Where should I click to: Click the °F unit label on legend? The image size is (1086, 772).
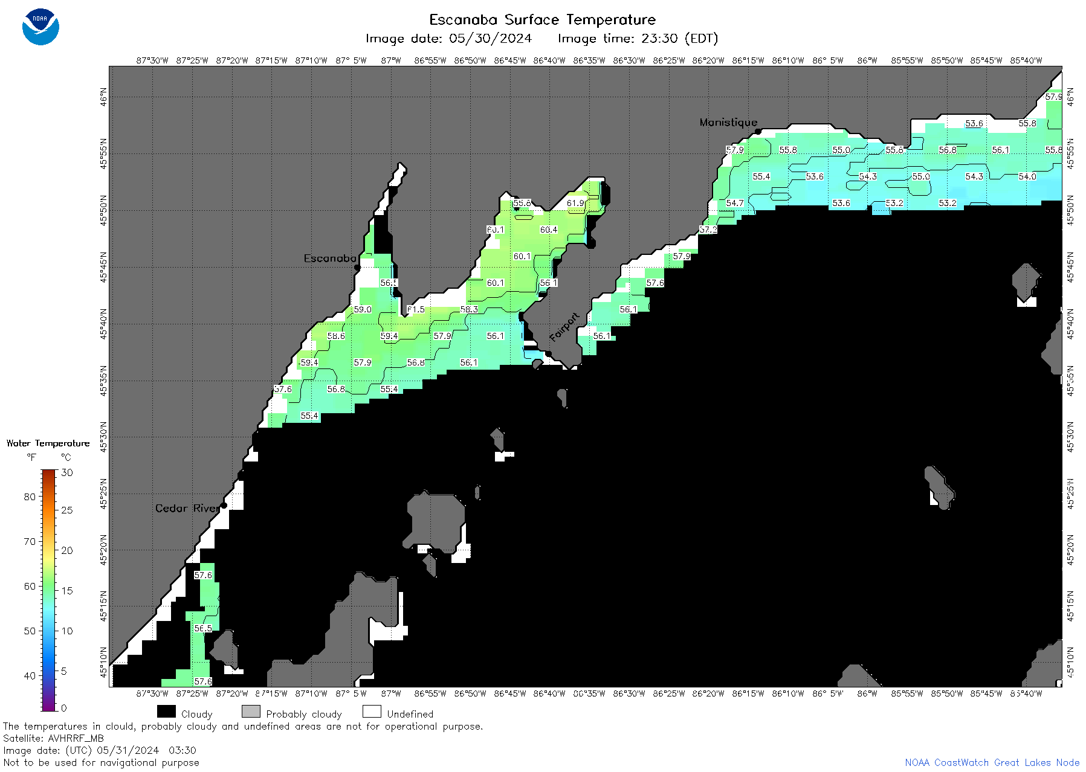pyautogui.click(x=31, y=457)
